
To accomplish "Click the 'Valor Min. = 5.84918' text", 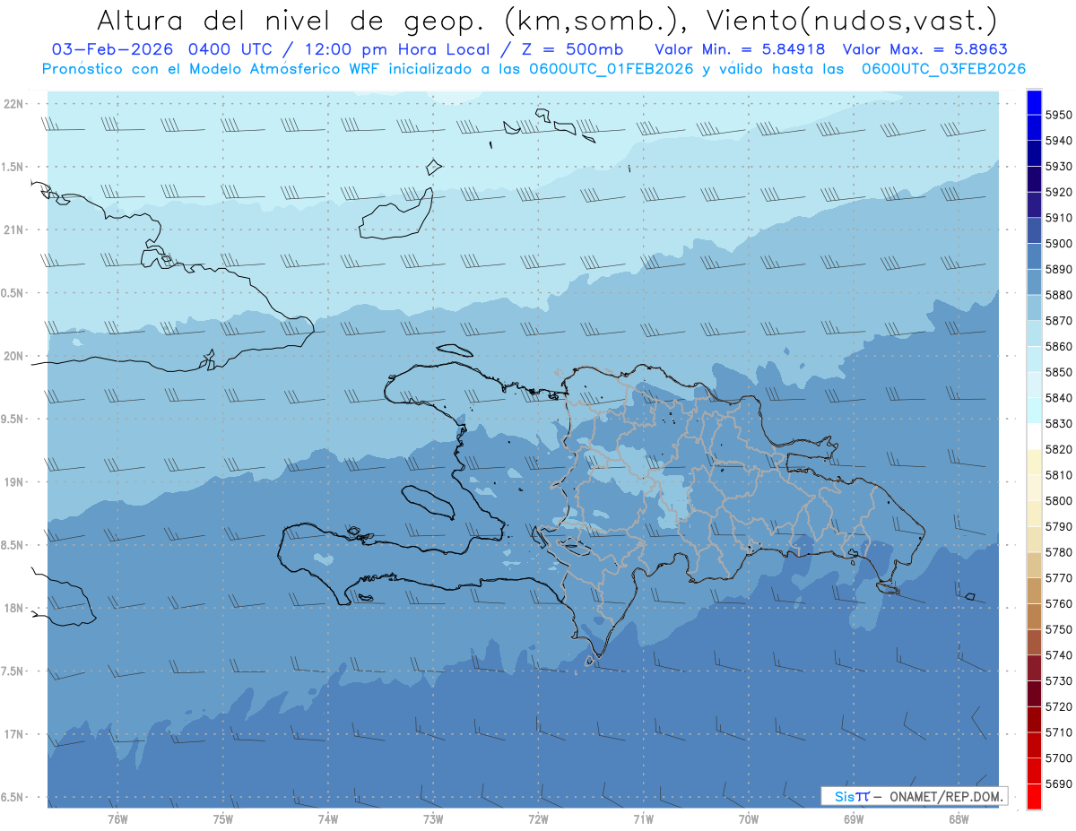I will 741,49.
